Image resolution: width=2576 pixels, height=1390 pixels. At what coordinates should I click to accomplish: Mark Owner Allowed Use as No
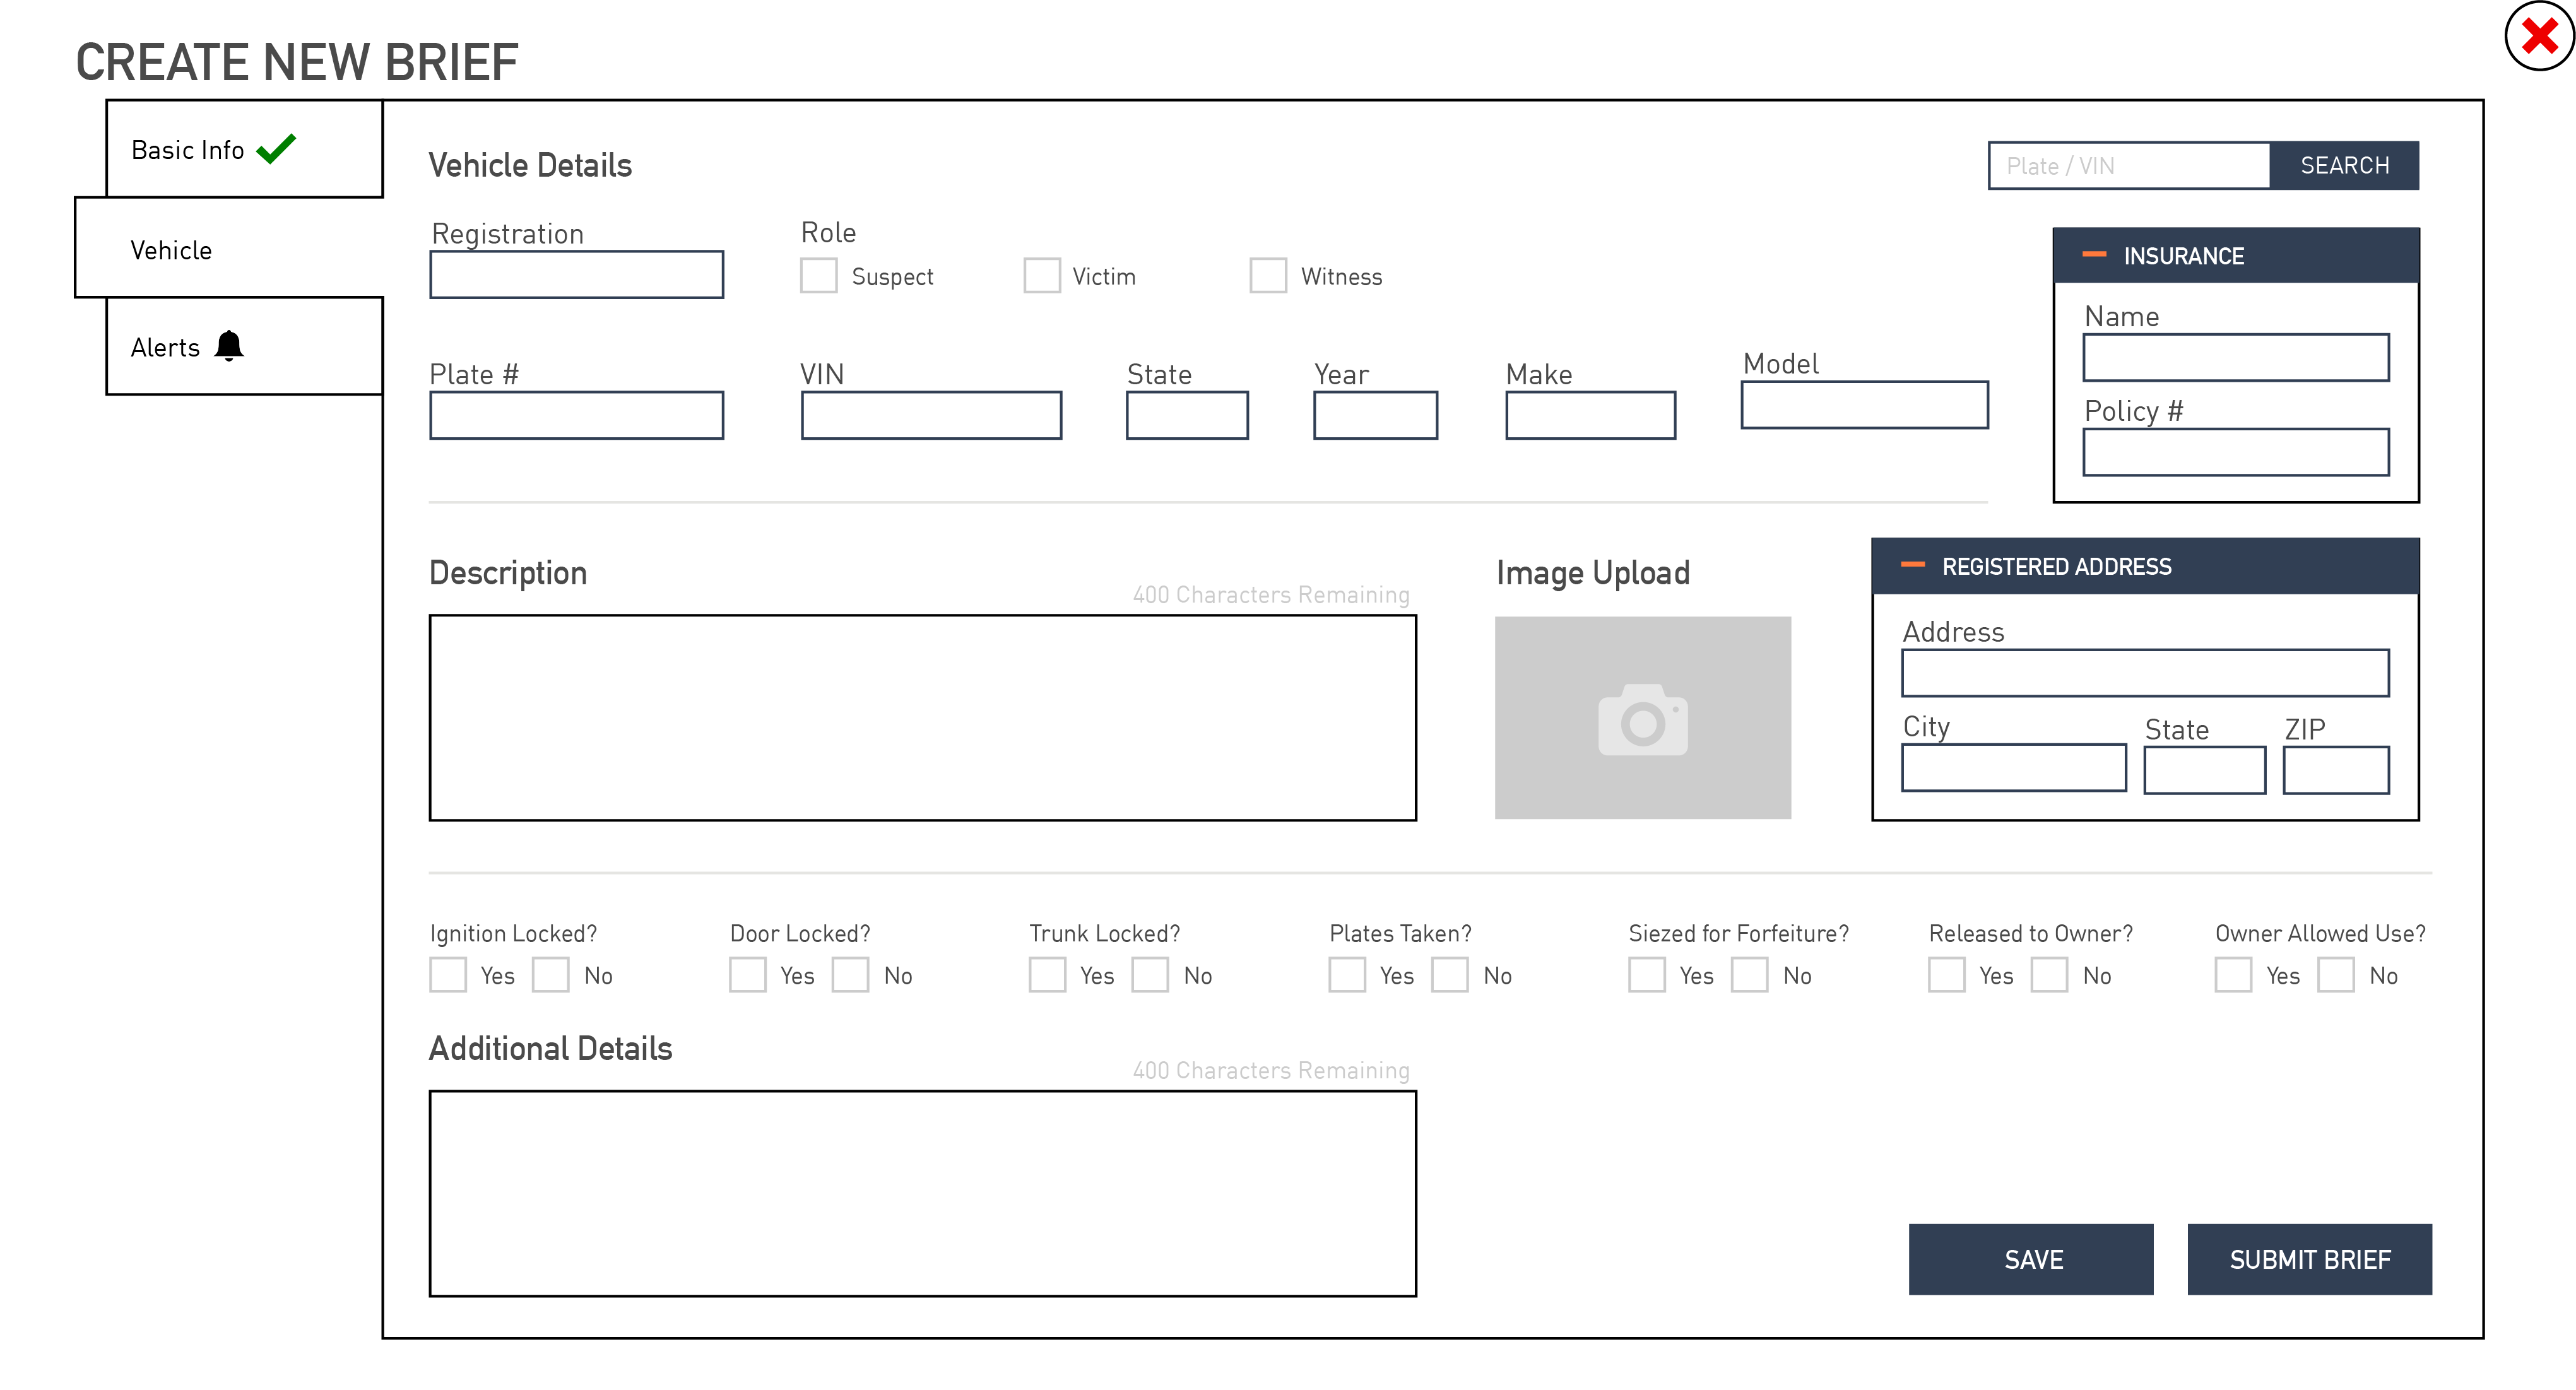[2337, 975]
